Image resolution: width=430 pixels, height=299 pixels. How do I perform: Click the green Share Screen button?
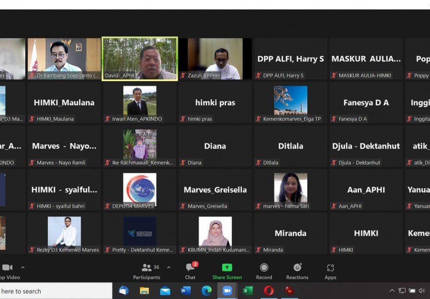point(227,271)
